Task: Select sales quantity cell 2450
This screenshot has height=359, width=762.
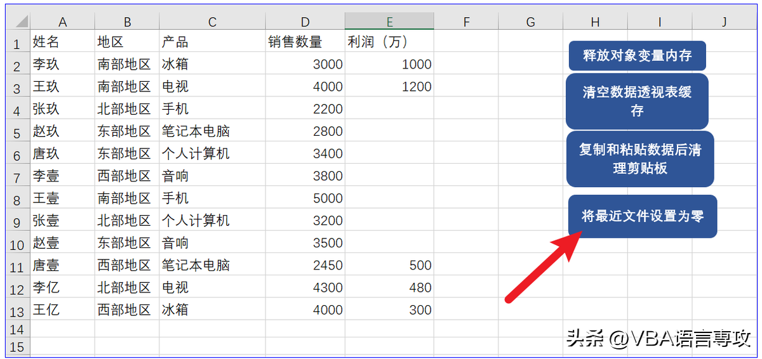Action: pyautogui.click(x=305, y=265)
